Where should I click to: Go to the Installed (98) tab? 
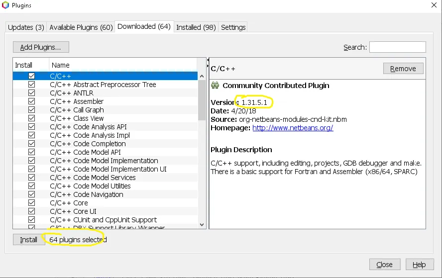(196, 27)
